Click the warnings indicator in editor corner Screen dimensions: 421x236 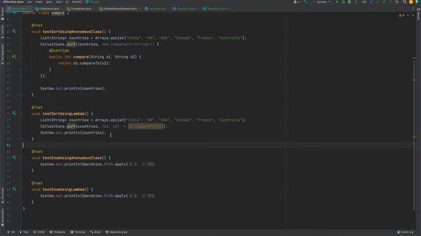pyautogui.click(x=402, y=15)
